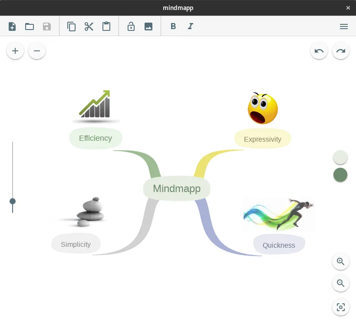Toggle italic text formatting
The height and width of the screenshot is (322, 356).
(190, 26)
